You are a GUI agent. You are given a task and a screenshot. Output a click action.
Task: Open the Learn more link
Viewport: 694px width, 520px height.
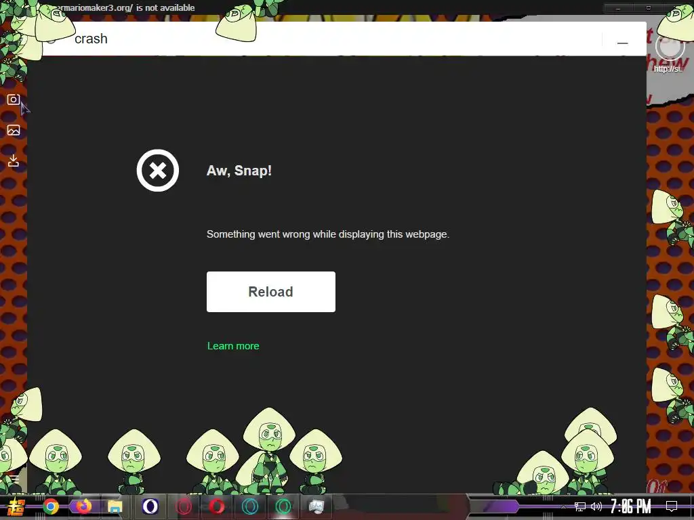pos(233,346)
